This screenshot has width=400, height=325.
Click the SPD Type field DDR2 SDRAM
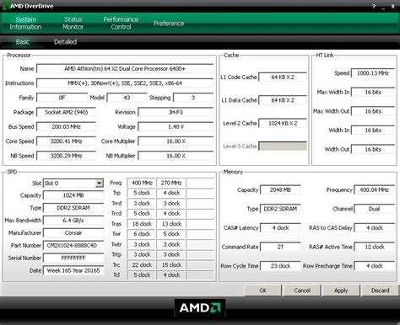coord(73,208)
